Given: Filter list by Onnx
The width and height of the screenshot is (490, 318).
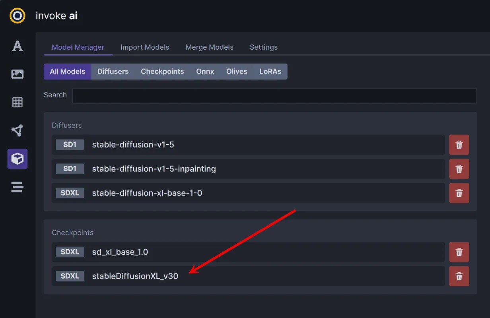Looking at the screenshot, I should pyautogui.click(x=205, y=72).
